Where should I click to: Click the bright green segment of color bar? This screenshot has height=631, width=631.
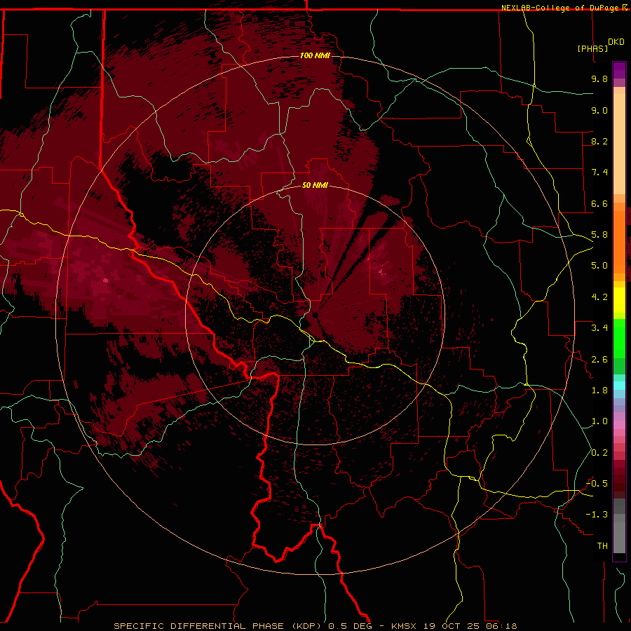619,339
